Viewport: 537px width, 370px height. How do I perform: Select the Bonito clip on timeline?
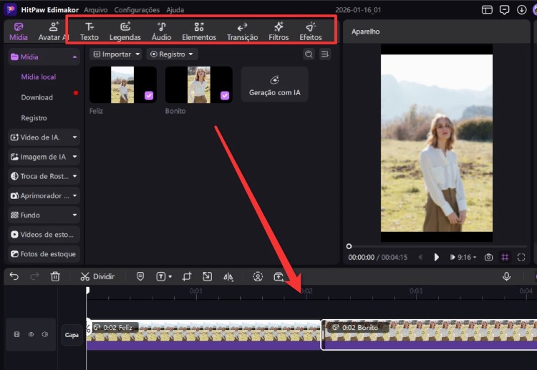(x=430, y=335)
